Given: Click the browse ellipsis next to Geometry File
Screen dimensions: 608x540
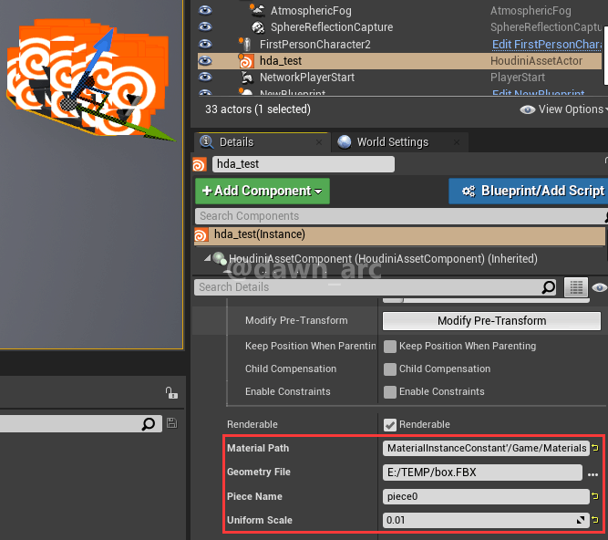Looking at the screenshot, I should pos(593,473).
